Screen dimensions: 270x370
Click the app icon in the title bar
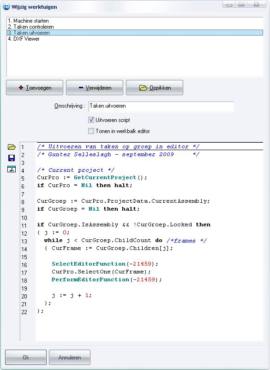coord(6,6)
